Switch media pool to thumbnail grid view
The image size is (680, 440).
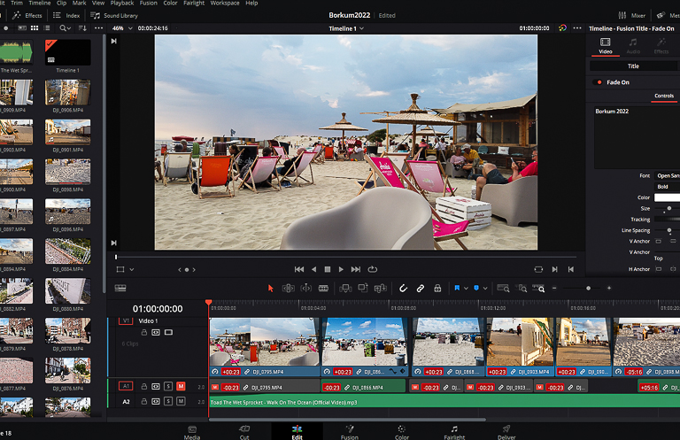[35, 28]
